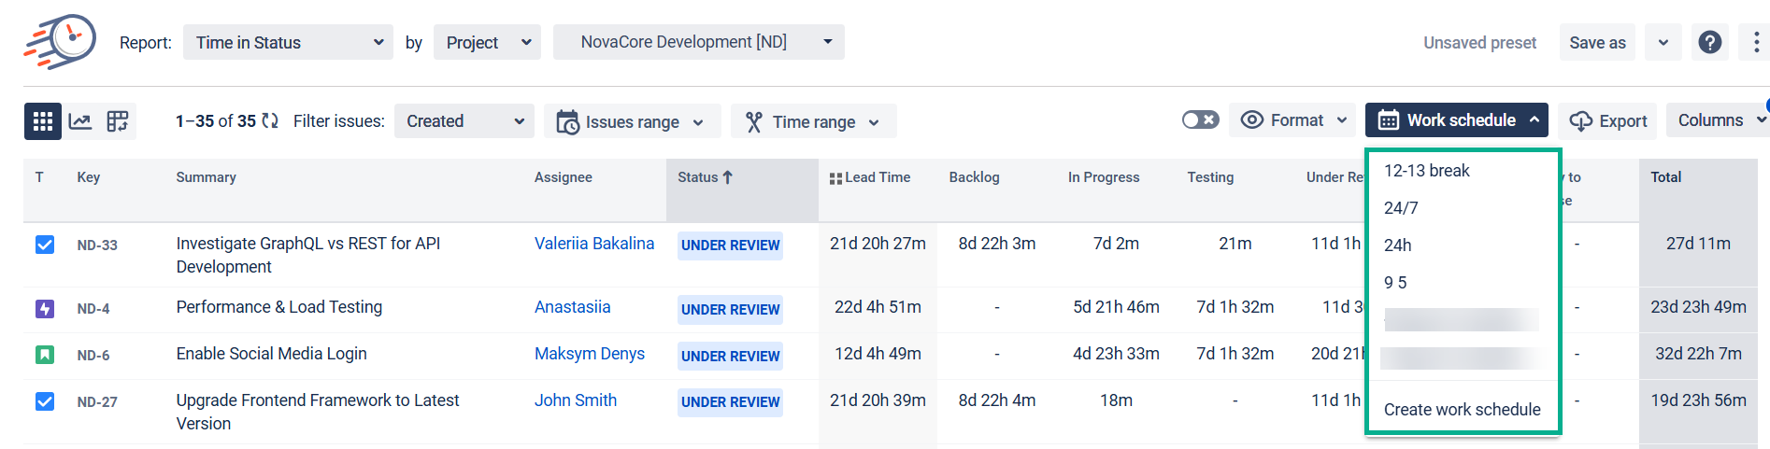The height and width of the screenshot is (449, 1770).
Task: Uncheck the ND-27 row checkbox
Action: pyautogui.click(x=45, y=401)
